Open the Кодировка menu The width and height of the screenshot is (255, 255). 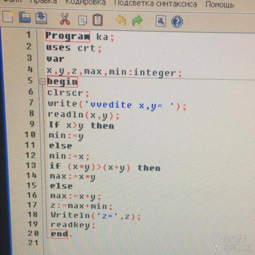pos(86,3)
